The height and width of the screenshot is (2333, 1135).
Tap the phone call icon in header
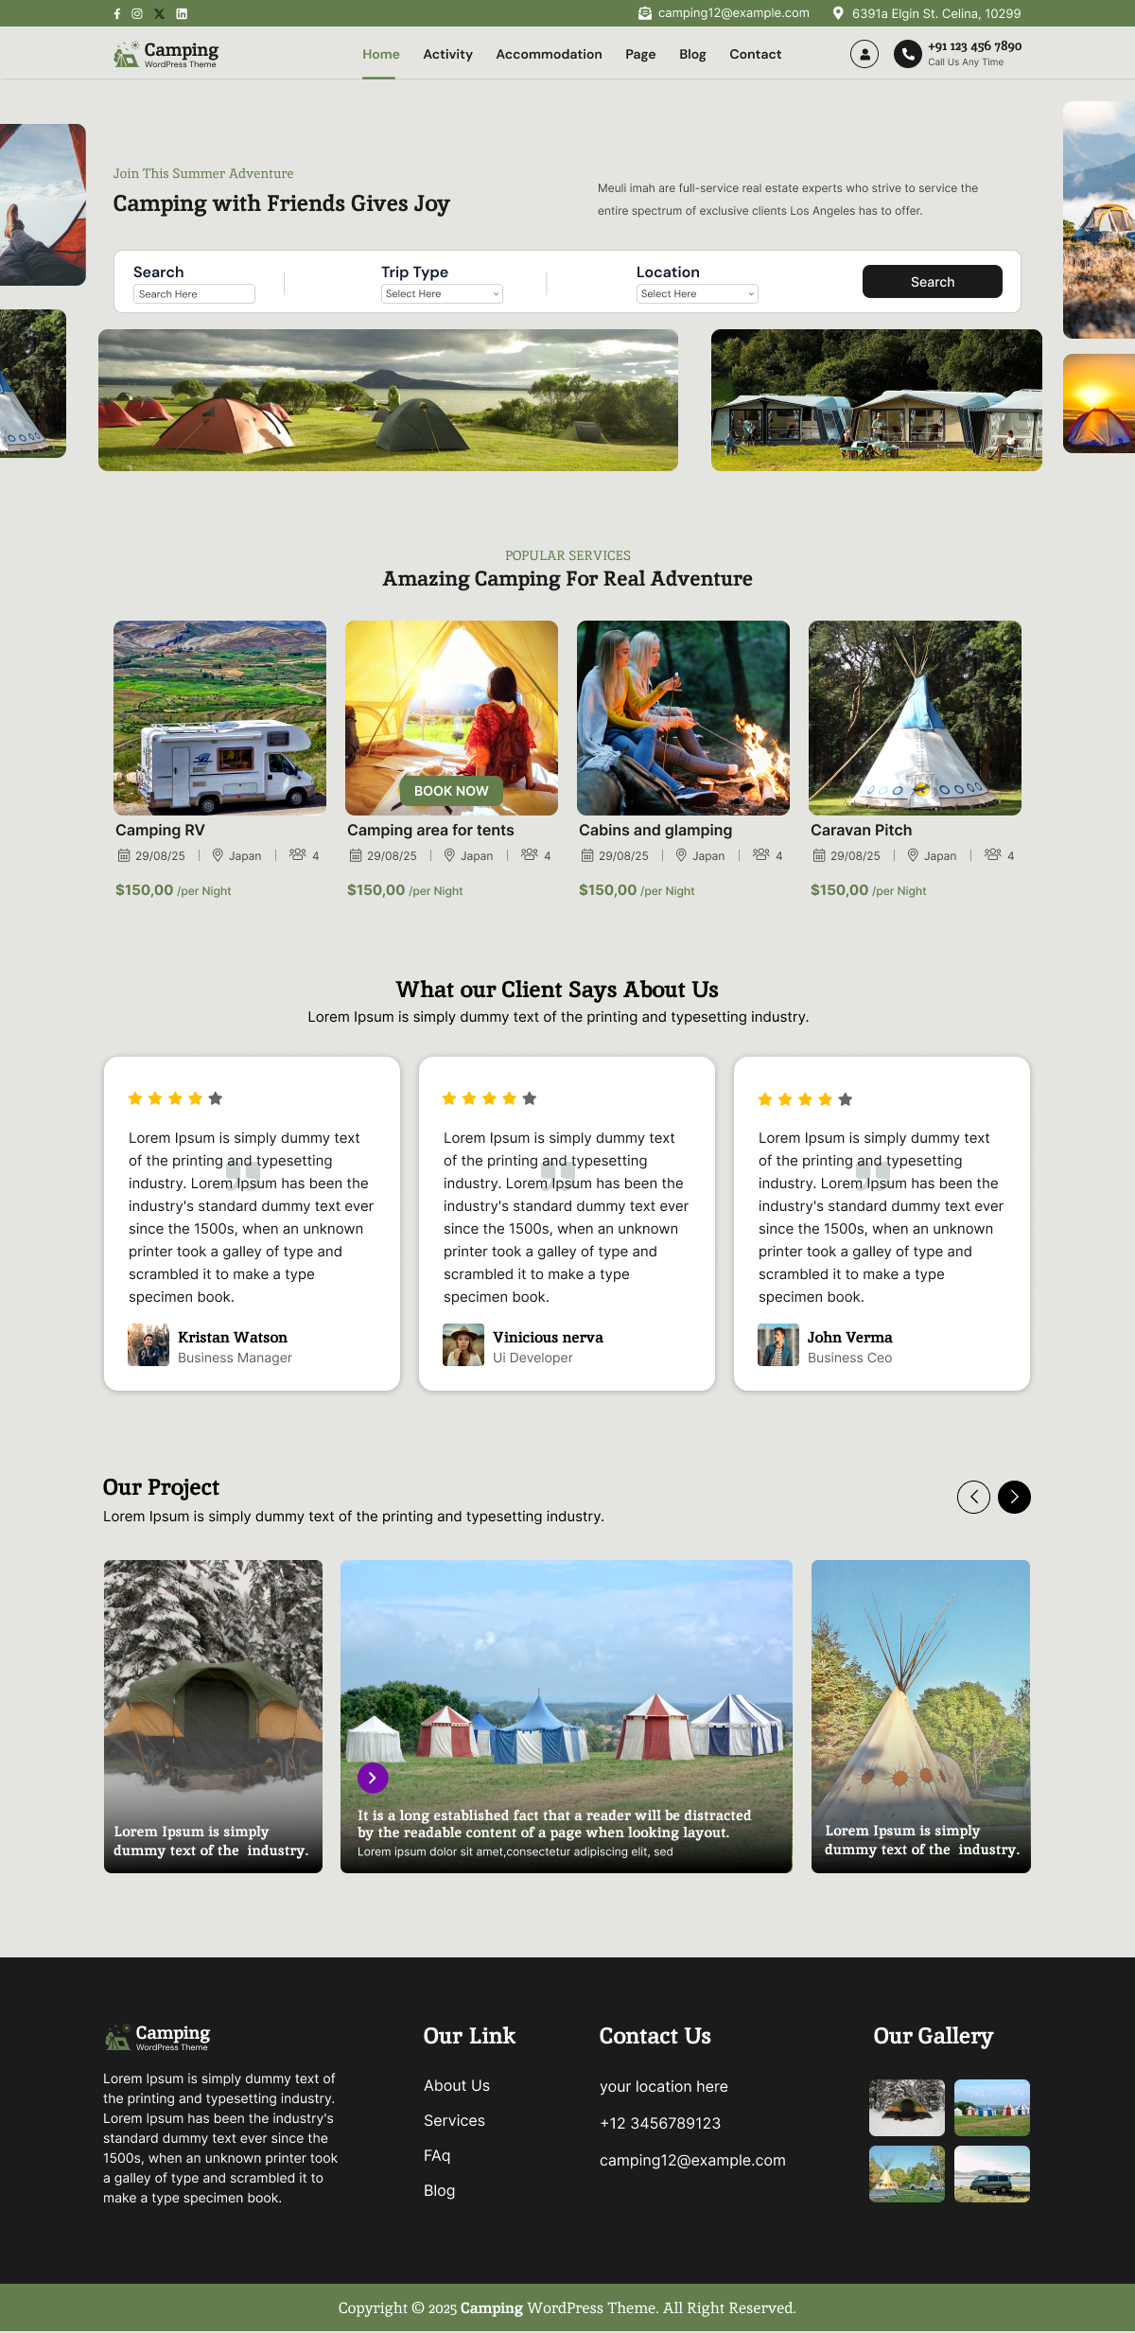point(908,54)
